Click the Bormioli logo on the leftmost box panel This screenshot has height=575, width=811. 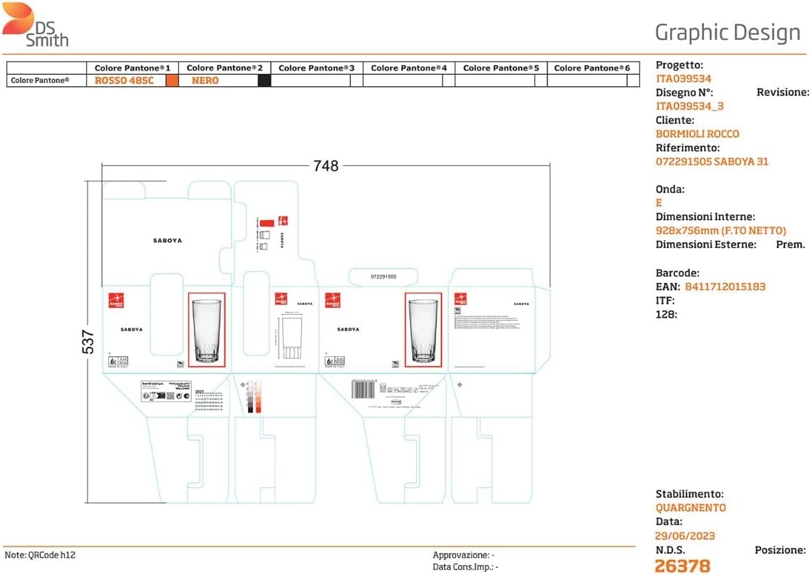(115, 300)
